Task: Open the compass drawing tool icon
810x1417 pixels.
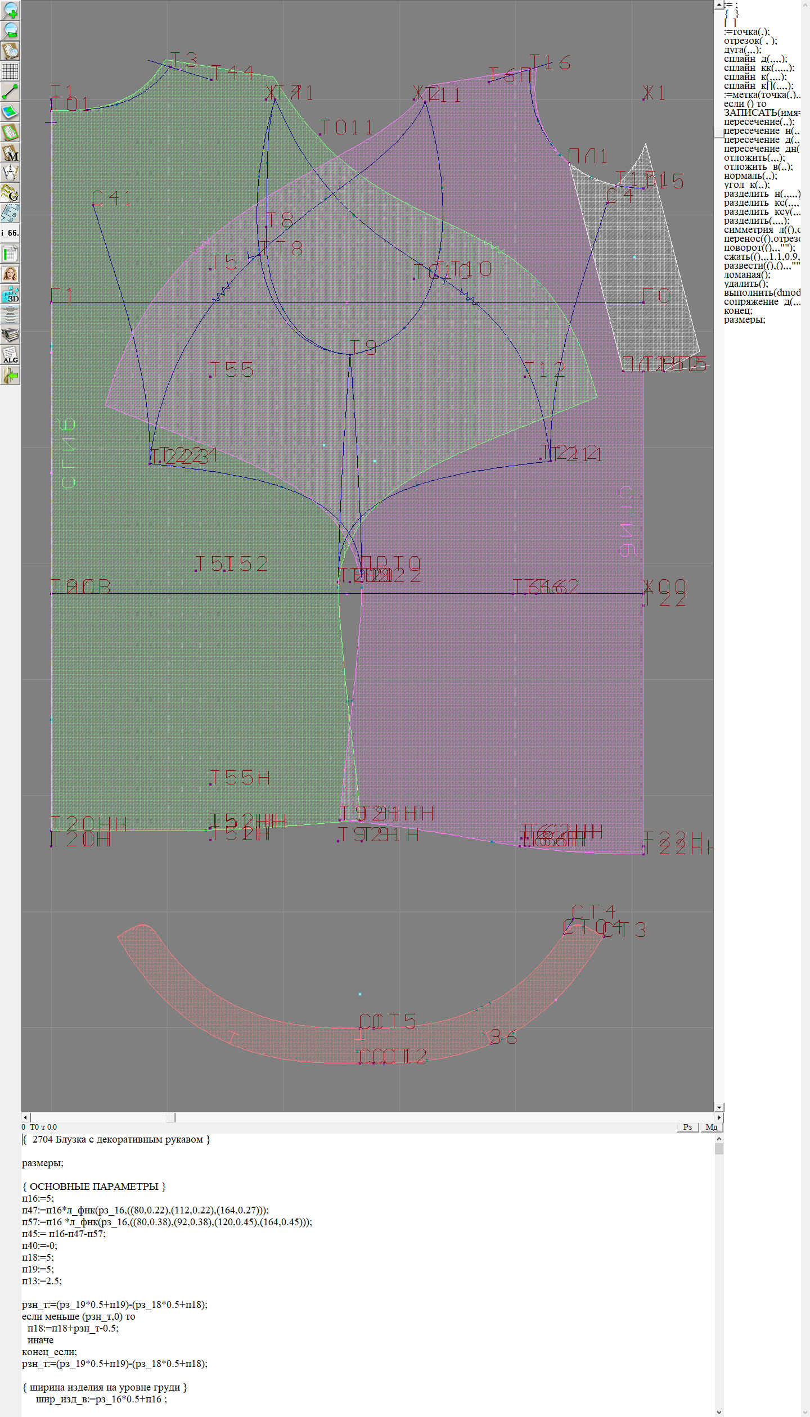Action: coord(10,173)
